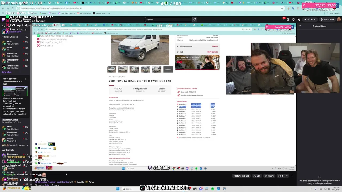Expand See All Suggested collabs

coord(17,145)
